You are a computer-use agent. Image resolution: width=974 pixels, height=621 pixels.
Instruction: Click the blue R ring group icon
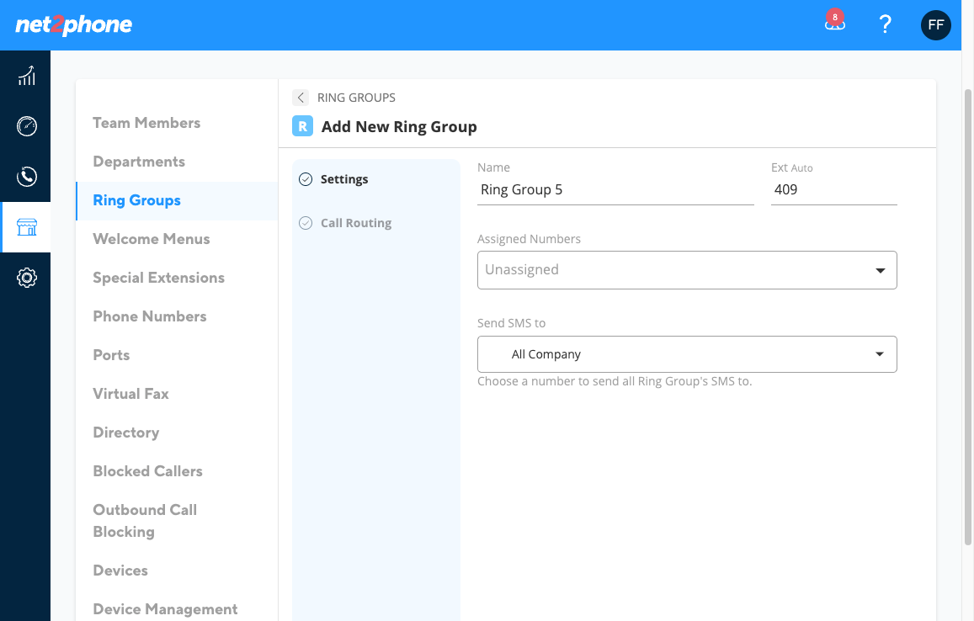click(302, 126)
